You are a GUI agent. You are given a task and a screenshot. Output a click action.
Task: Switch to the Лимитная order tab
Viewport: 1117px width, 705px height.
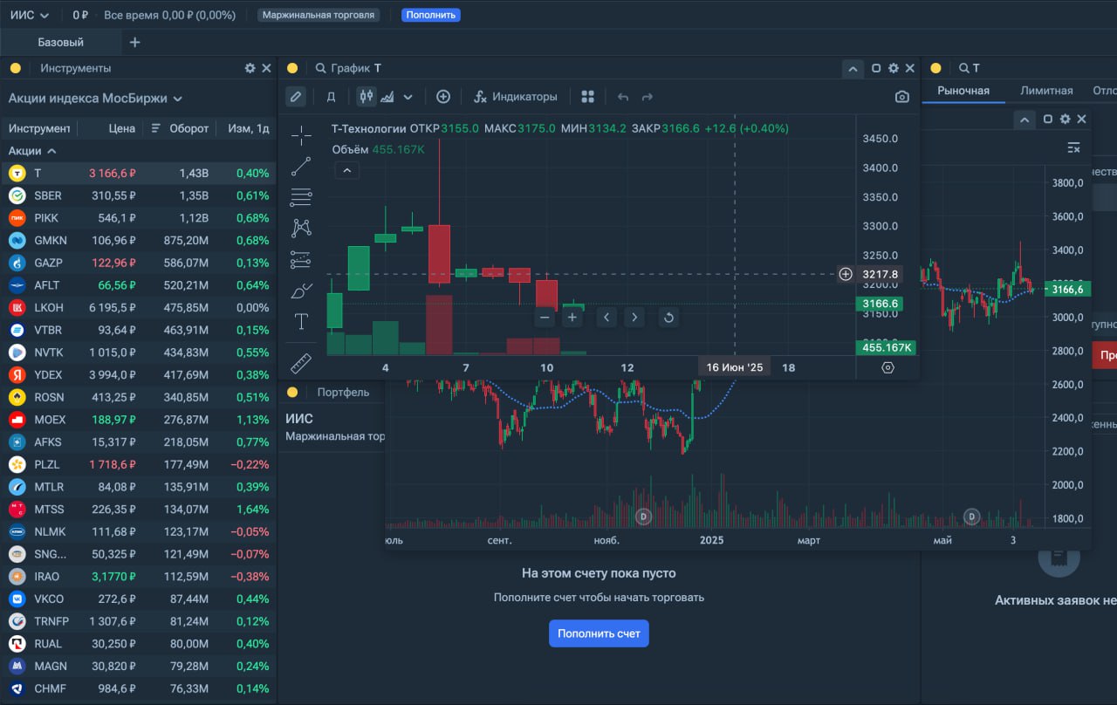1046,91
